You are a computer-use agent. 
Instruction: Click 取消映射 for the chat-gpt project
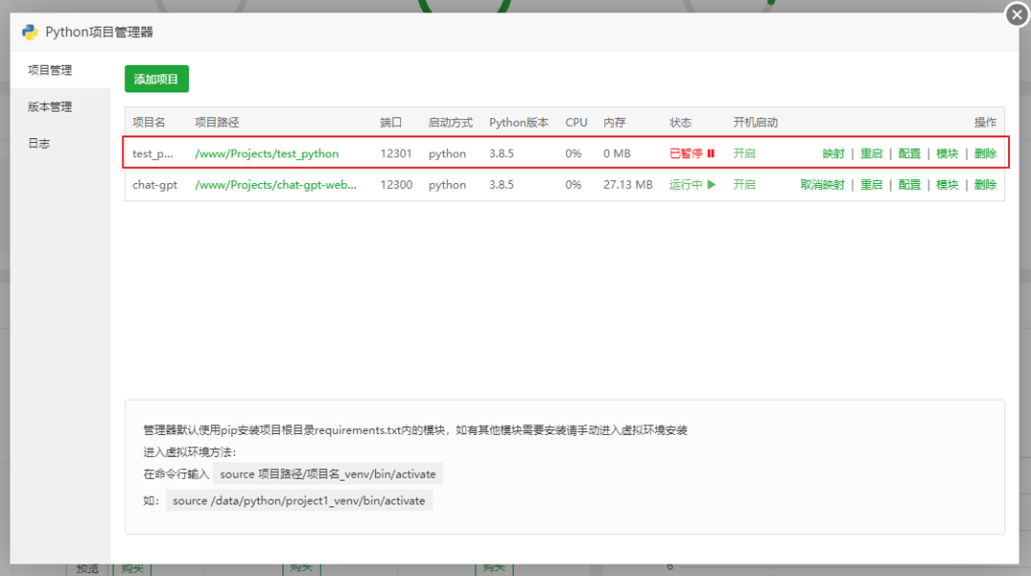(x=822, y=185)
